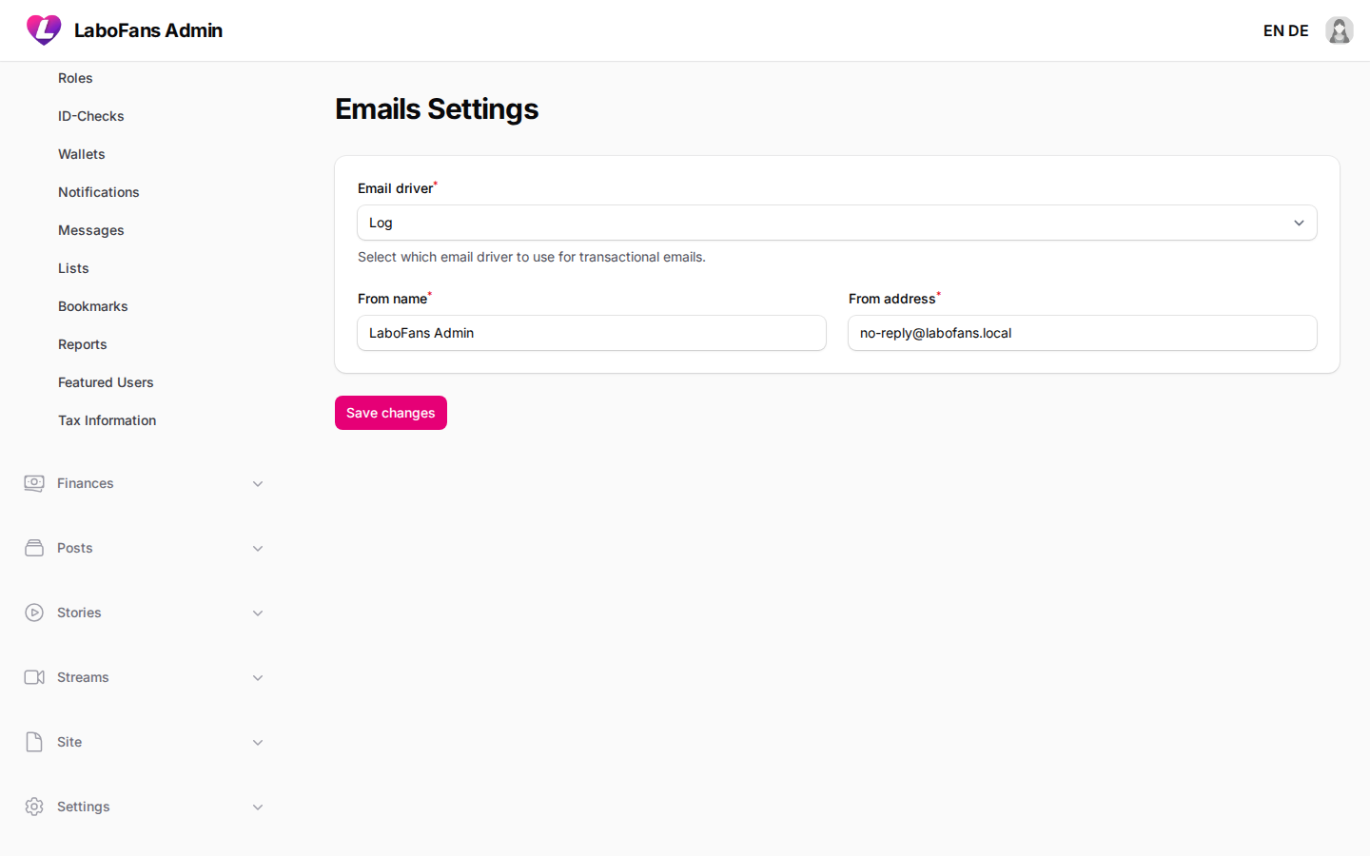Select Reports in the sidebar
The image size is (1370, 856).
83,344
